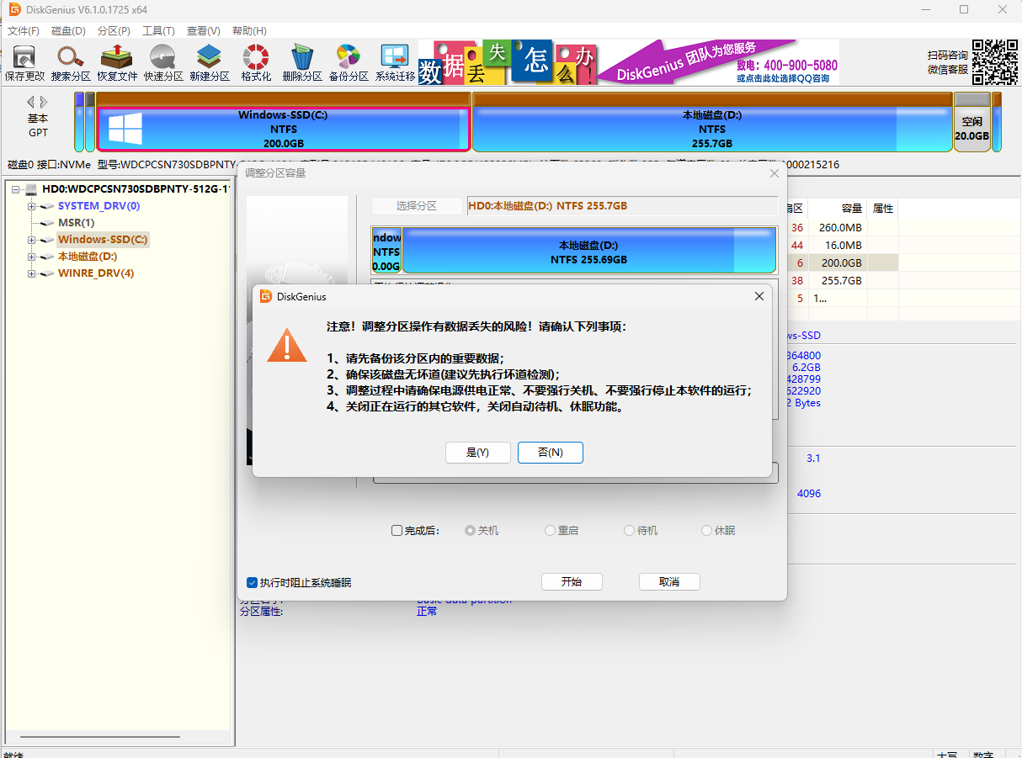Open the Recover Files (恢复文件) tool
The image size is (1022, 758).
click(x=117, y=63)
